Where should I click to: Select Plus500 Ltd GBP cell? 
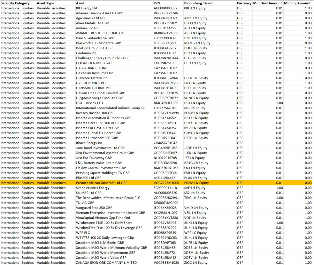(x=88, y=178)
